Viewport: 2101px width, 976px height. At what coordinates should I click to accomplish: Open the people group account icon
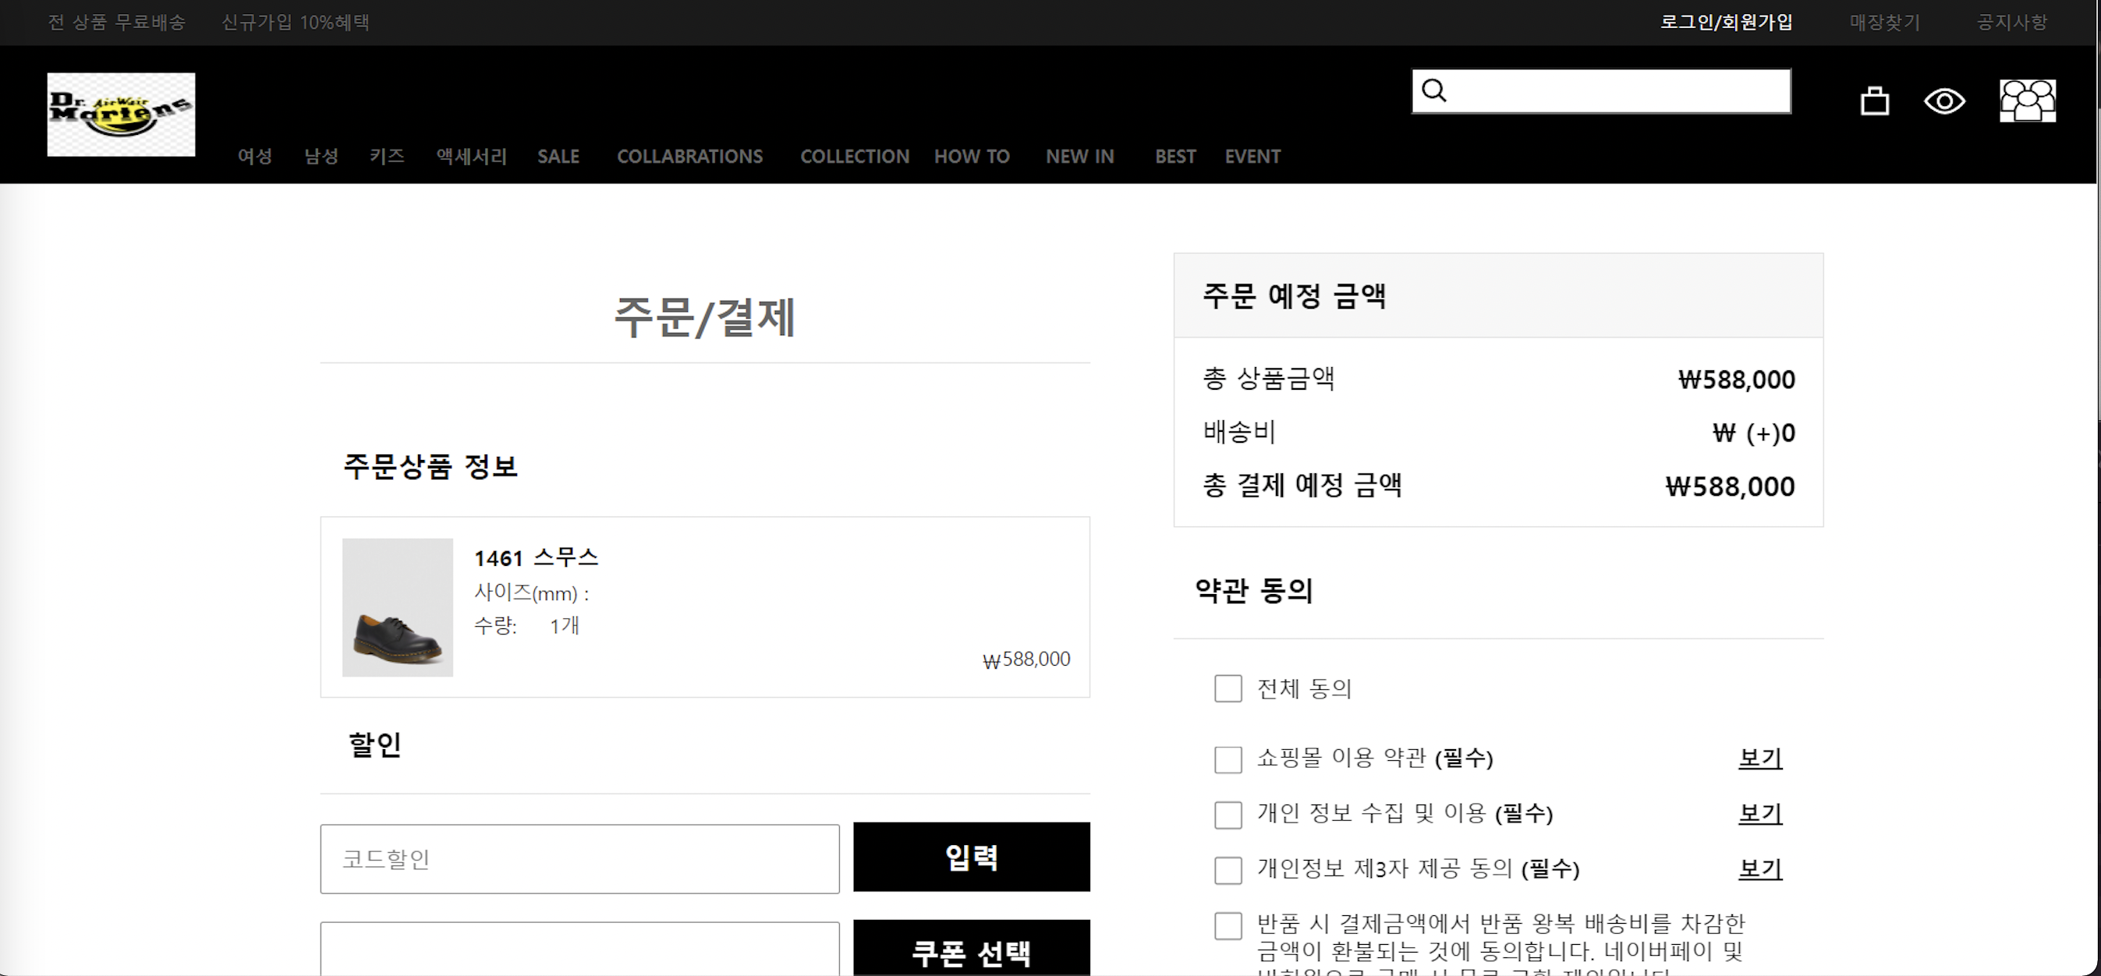[x=2027, y=101]
